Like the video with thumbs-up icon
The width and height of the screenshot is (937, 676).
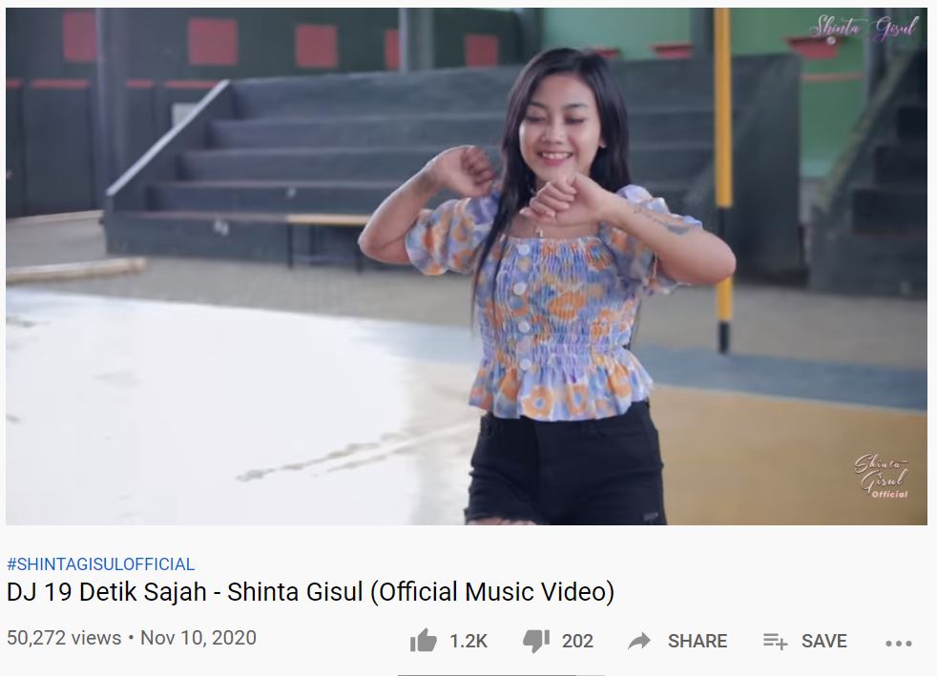tap(424, 641)
